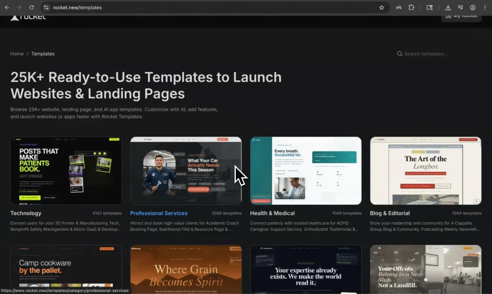This screenshot has height=294, width=492.
Task: Open the media controls music icon
Action: [x=461, y=7]
